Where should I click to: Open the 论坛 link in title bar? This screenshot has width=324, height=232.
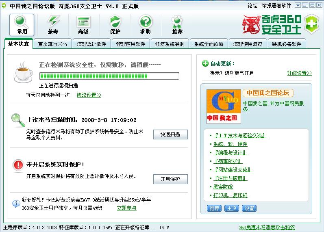[252, 6]
